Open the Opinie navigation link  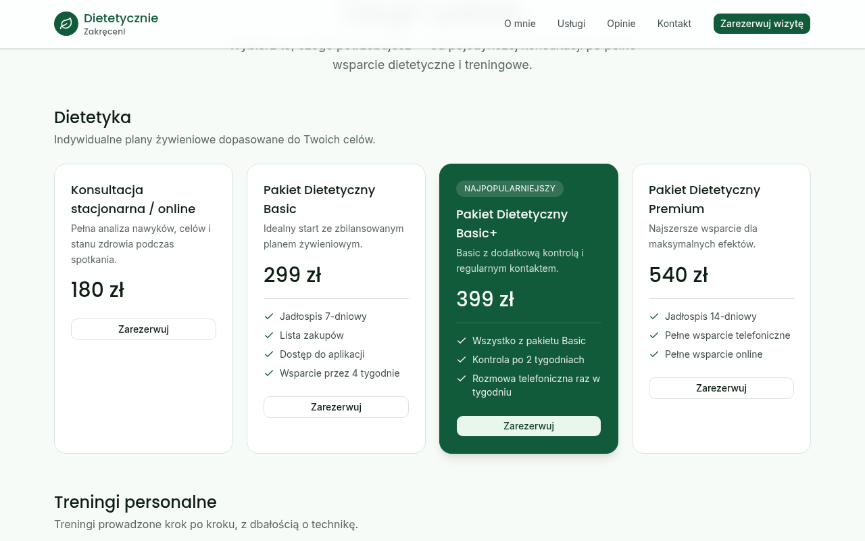(621, 24)
